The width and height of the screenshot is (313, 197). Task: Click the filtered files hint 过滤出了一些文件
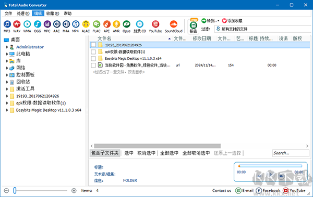coord(119,72)
